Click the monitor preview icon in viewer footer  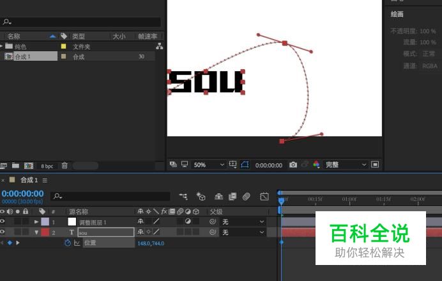pyautogui.click(x=185, y=165)
